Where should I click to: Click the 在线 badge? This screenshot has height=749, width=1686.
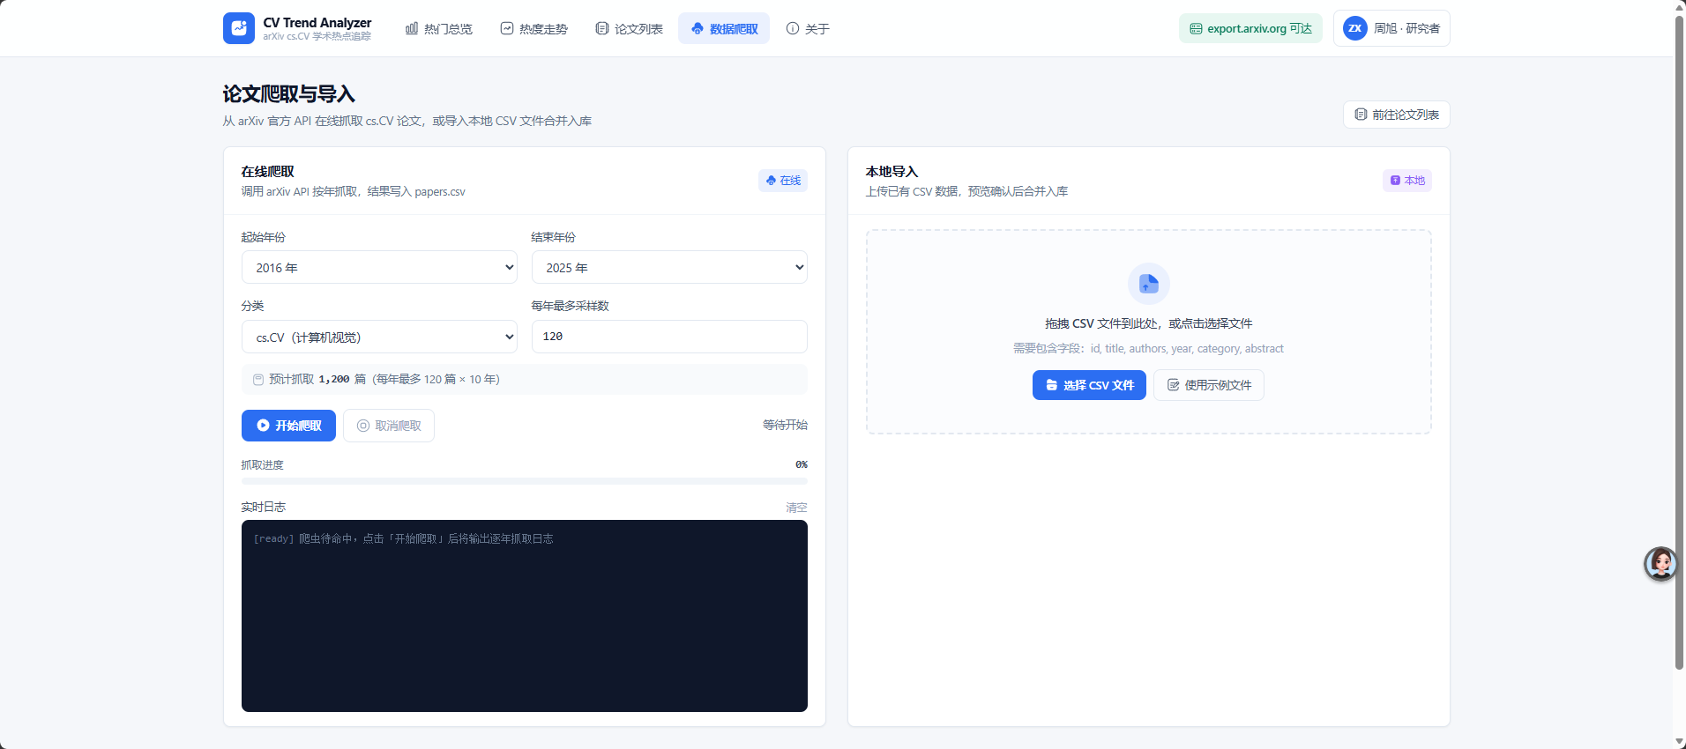tap(783, 181)
